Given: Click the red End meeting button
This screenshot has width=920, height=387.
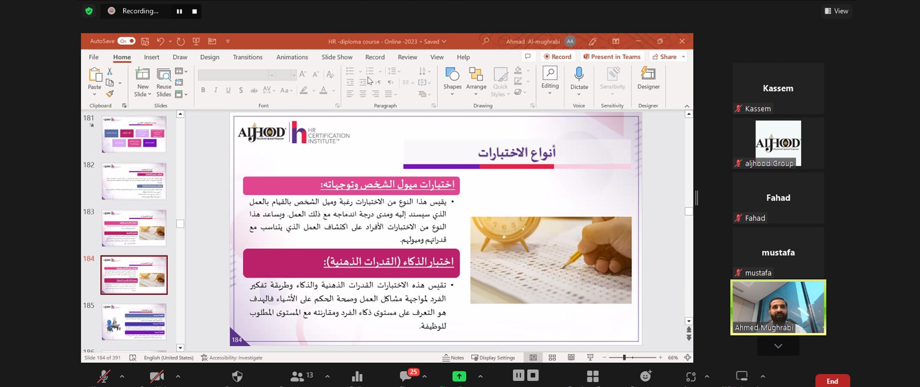Looking at the screenshot, I should (x=832, y=381).
